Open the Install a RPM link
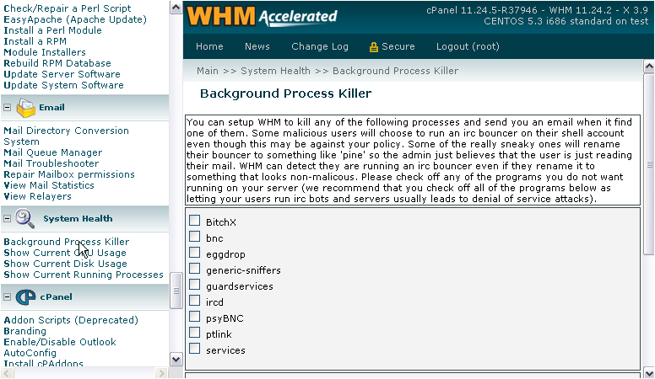 click(35, 41)
